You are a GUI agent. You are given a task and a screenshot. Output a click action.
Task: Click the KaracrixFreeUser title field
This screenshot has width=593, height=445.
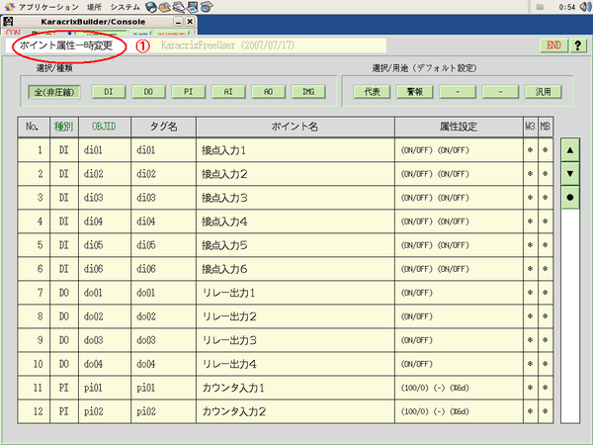(268, 45)
